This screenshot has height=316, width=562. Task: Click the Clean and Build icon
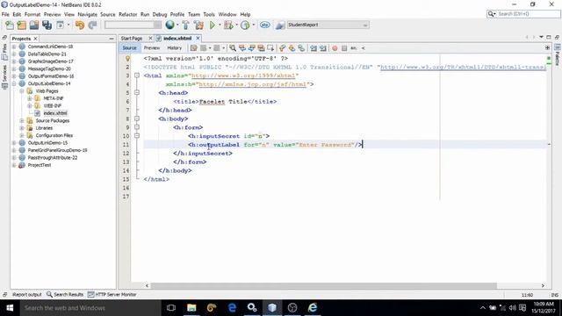198,25
